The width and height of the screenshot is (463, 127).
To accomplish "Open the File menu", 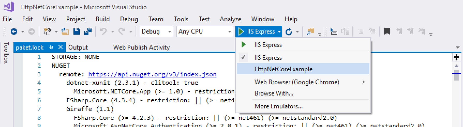I will [7, 19].
